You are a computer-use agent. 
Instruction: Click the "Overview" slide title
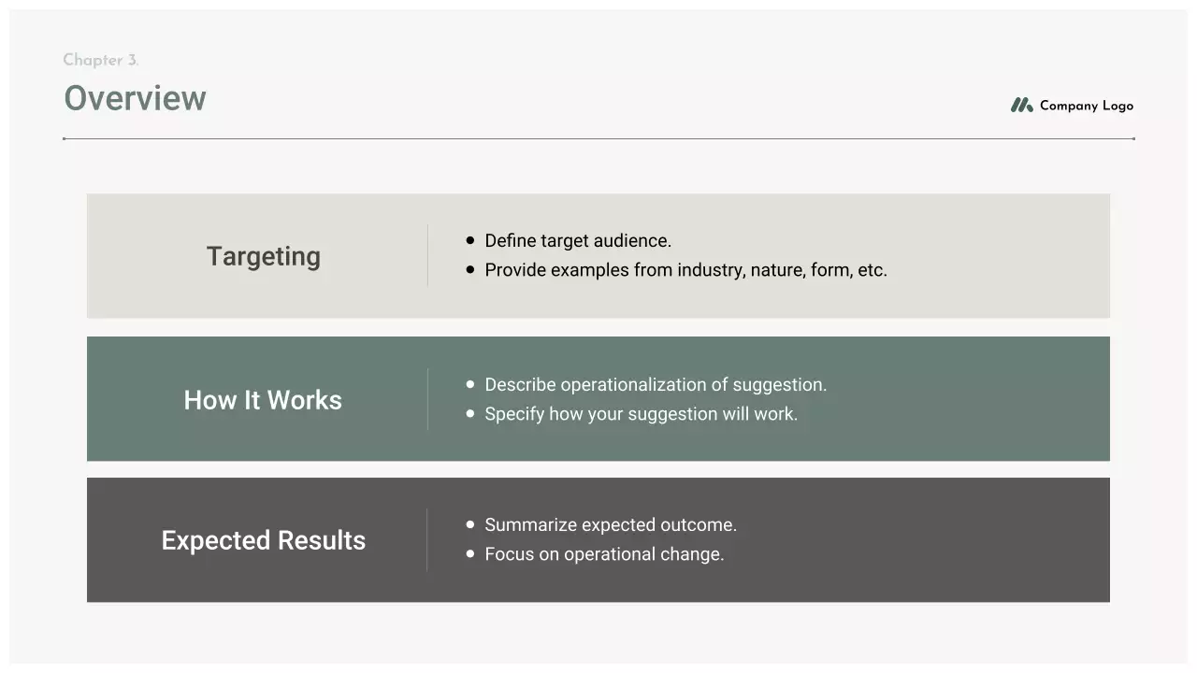135,98
